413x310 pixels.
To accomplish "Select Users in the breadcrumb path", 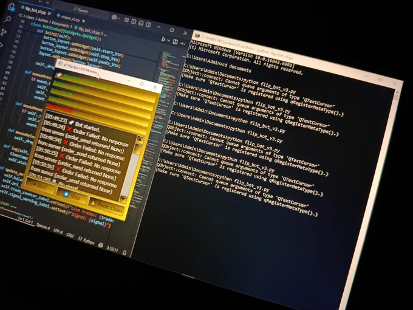I will [30, 18].
